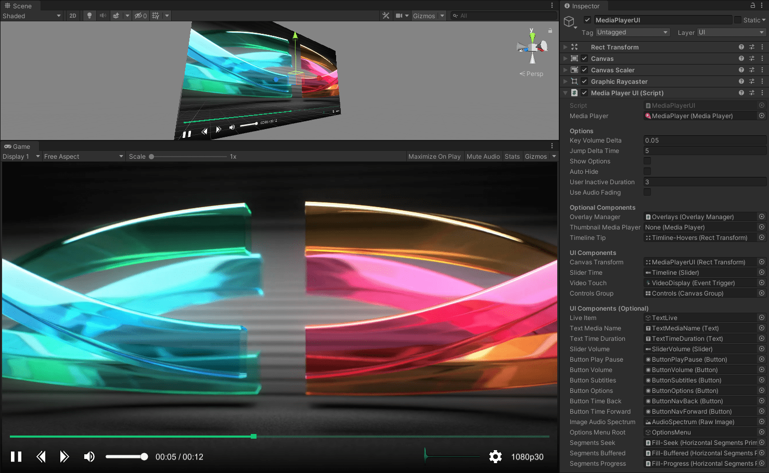
Task: Toggle Use Audio Fading on
Action: click(x=647, y=192)
